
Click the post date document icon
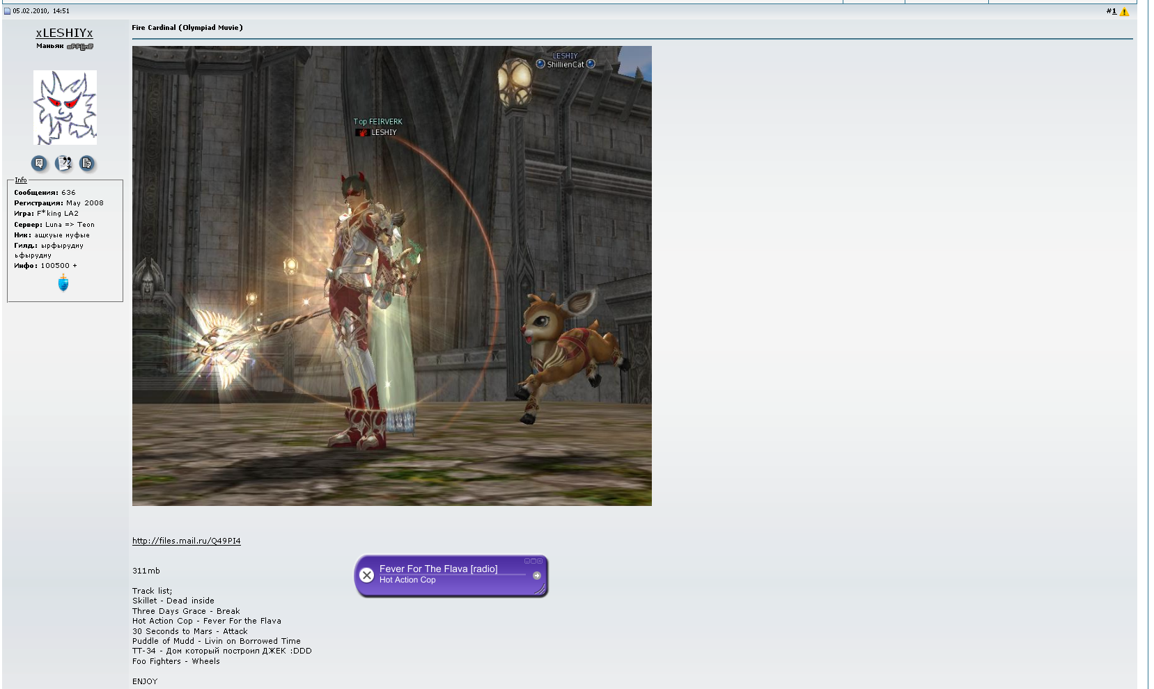8,11
